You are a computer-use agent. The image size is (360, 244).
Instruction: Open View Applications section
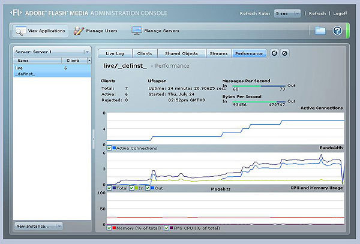point(40,31)
